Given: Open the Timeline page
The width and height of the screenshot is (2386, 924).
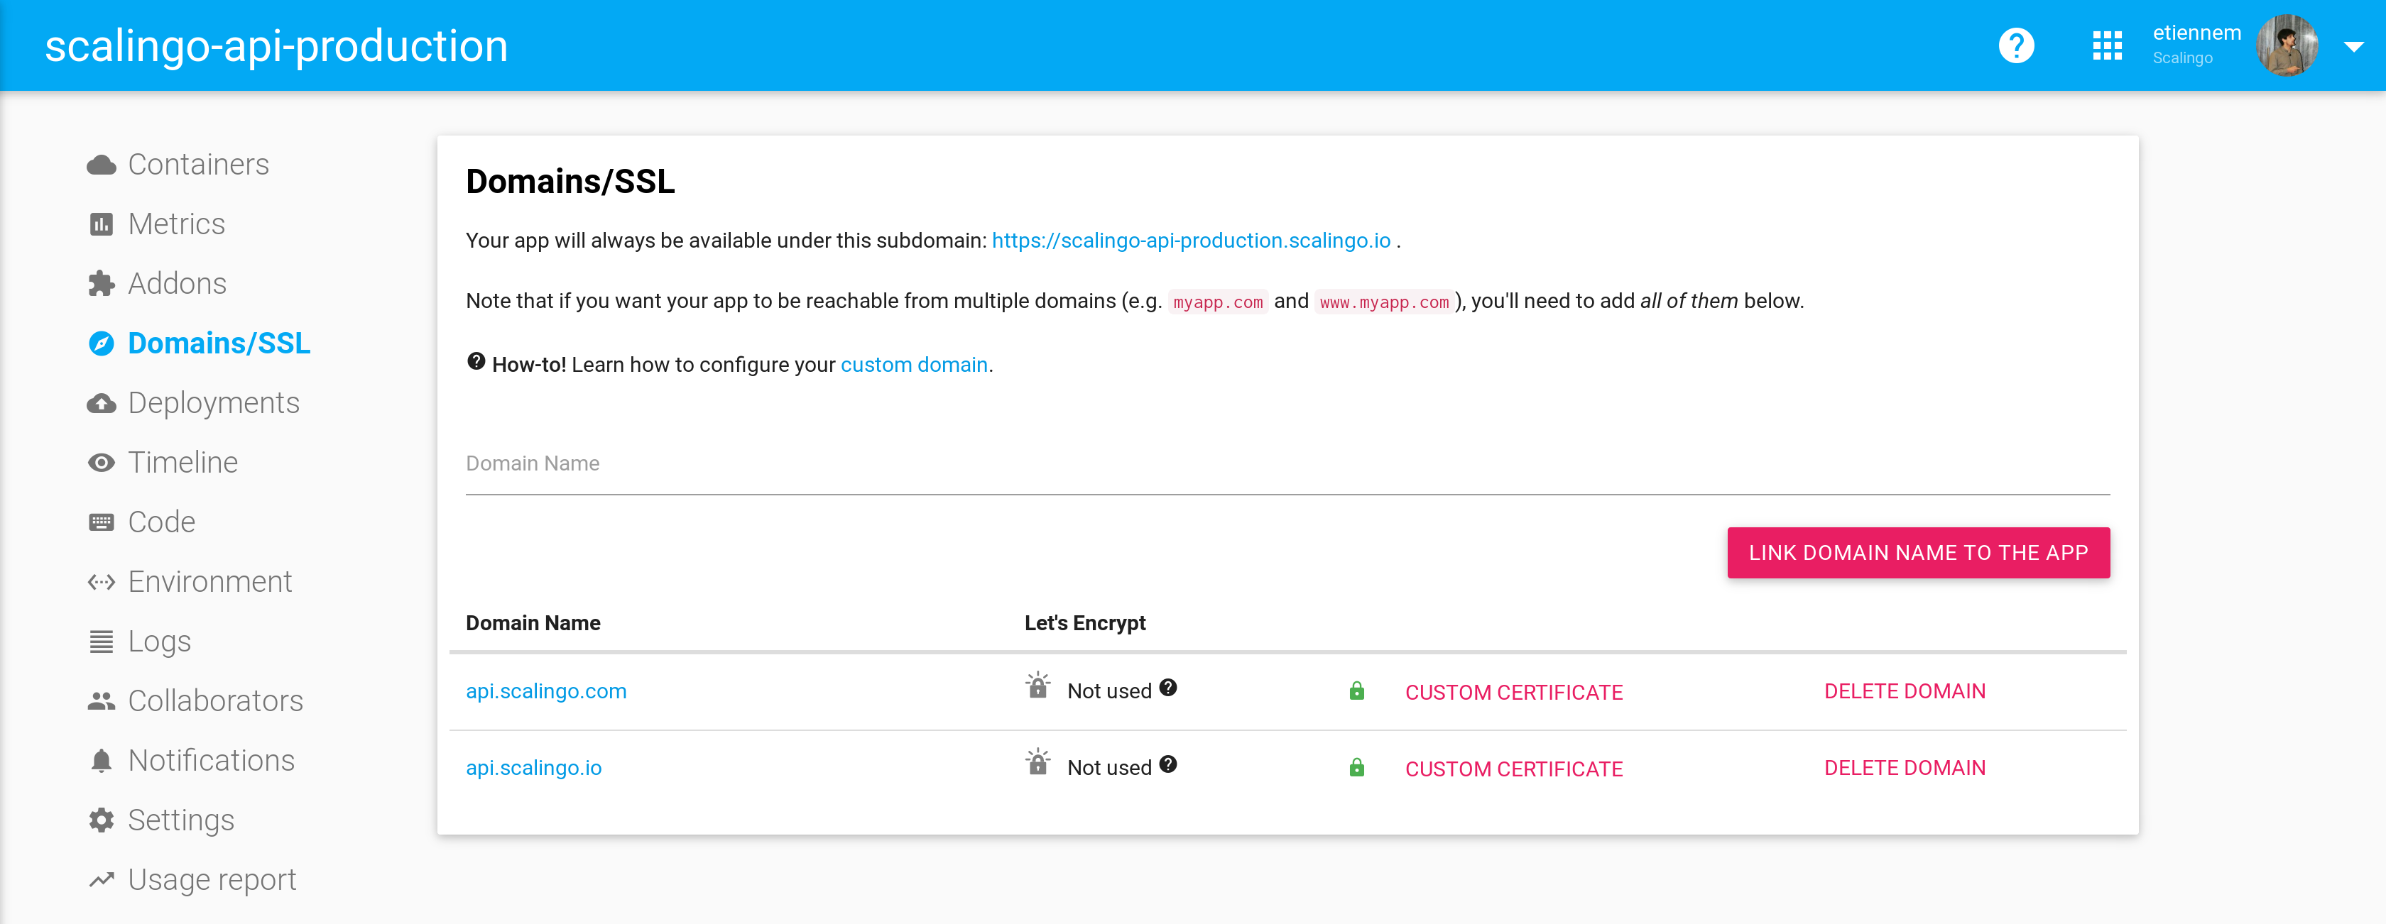Looking at the screenshot, I should pyautogui.click(x=183, y=462).
